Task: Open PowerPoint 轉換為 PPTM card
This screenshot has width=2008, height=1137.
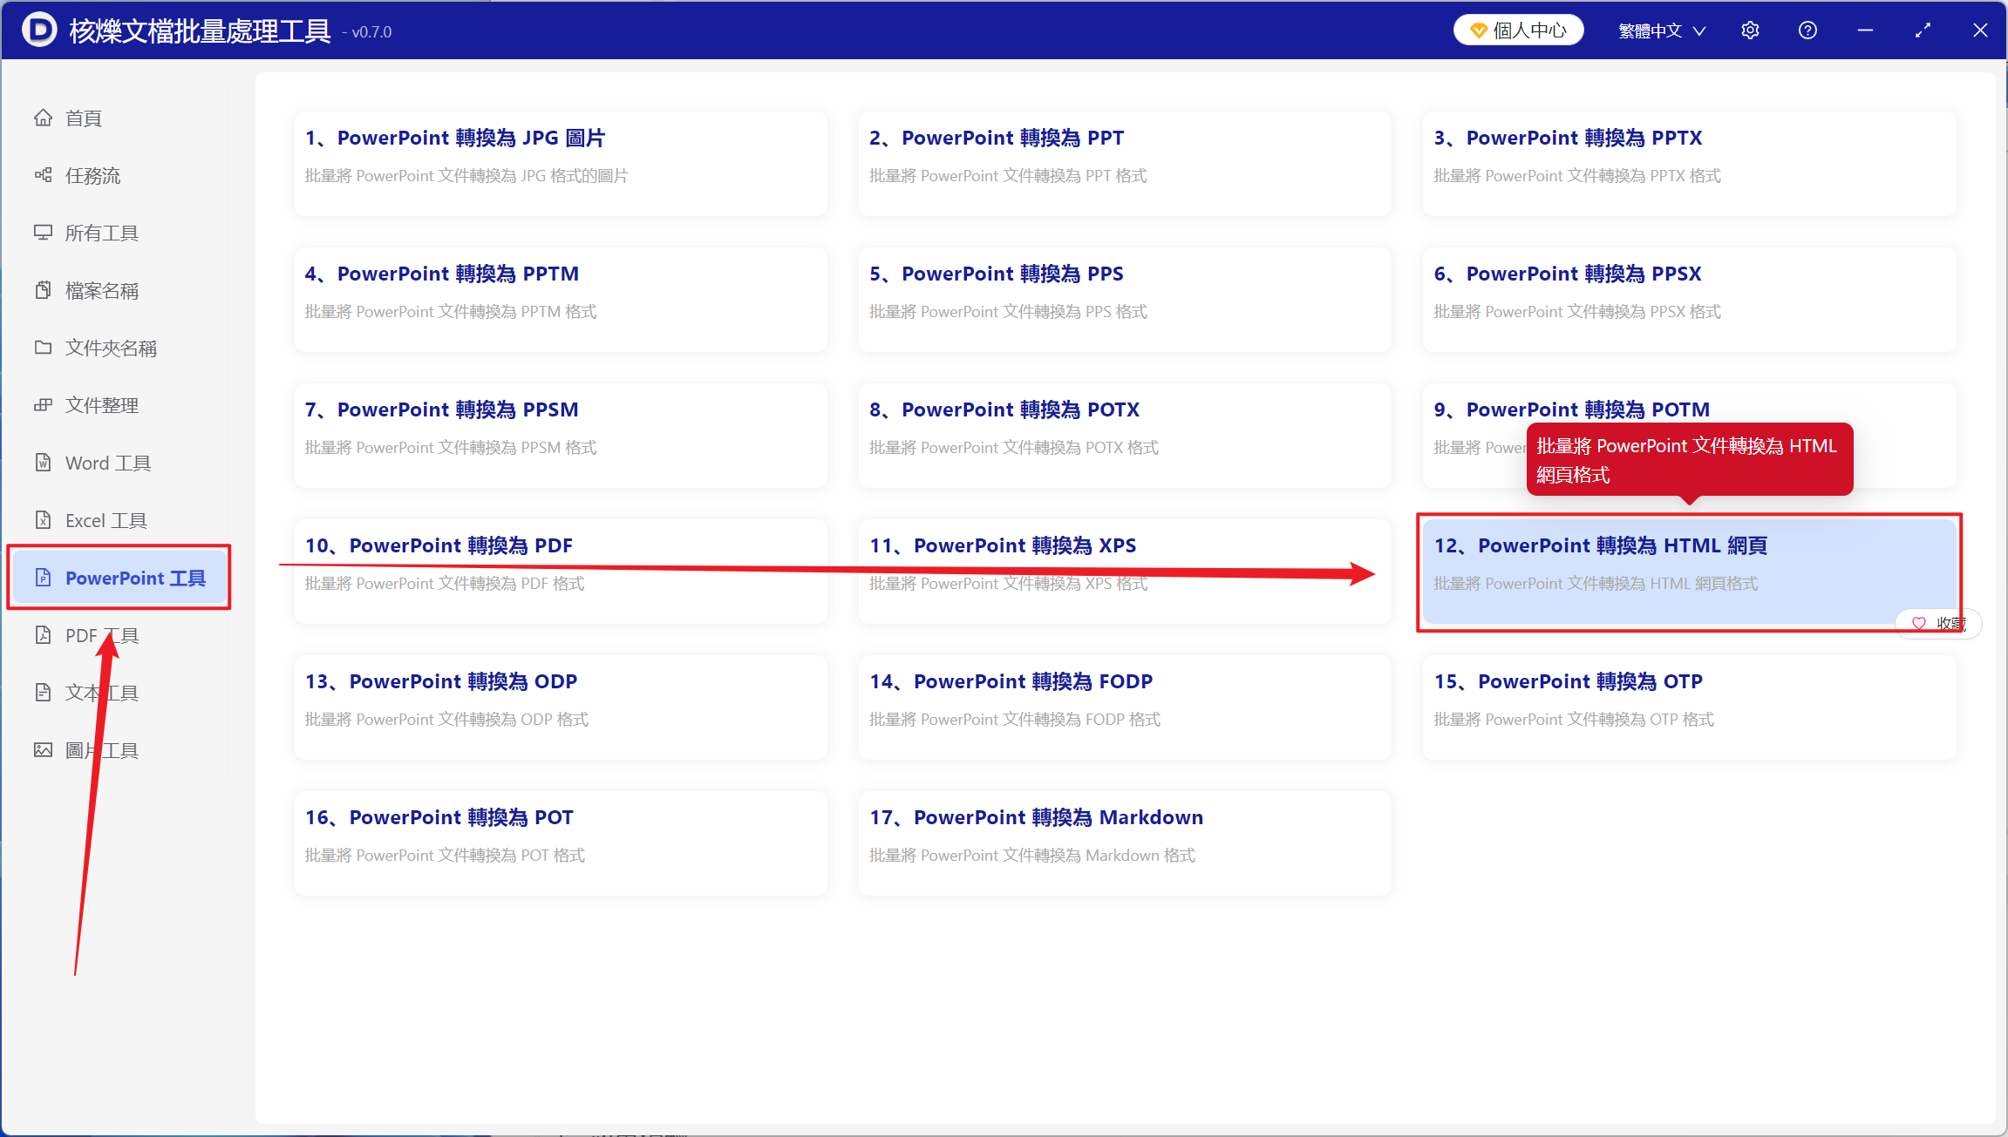Action: (x=561, y=300)
